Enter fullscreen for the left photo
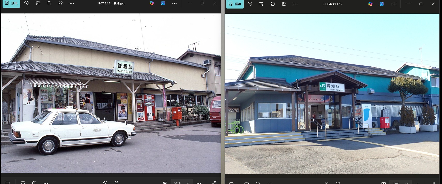This screenshot has height=184, width=442. pyautogui.click(x=214, y=183)
